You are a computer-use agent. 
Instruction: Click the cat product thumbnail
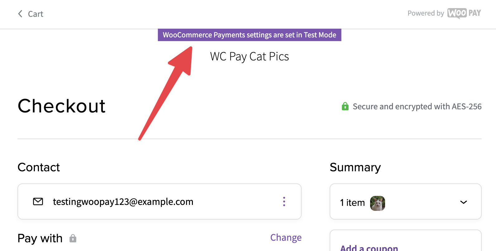378,203
